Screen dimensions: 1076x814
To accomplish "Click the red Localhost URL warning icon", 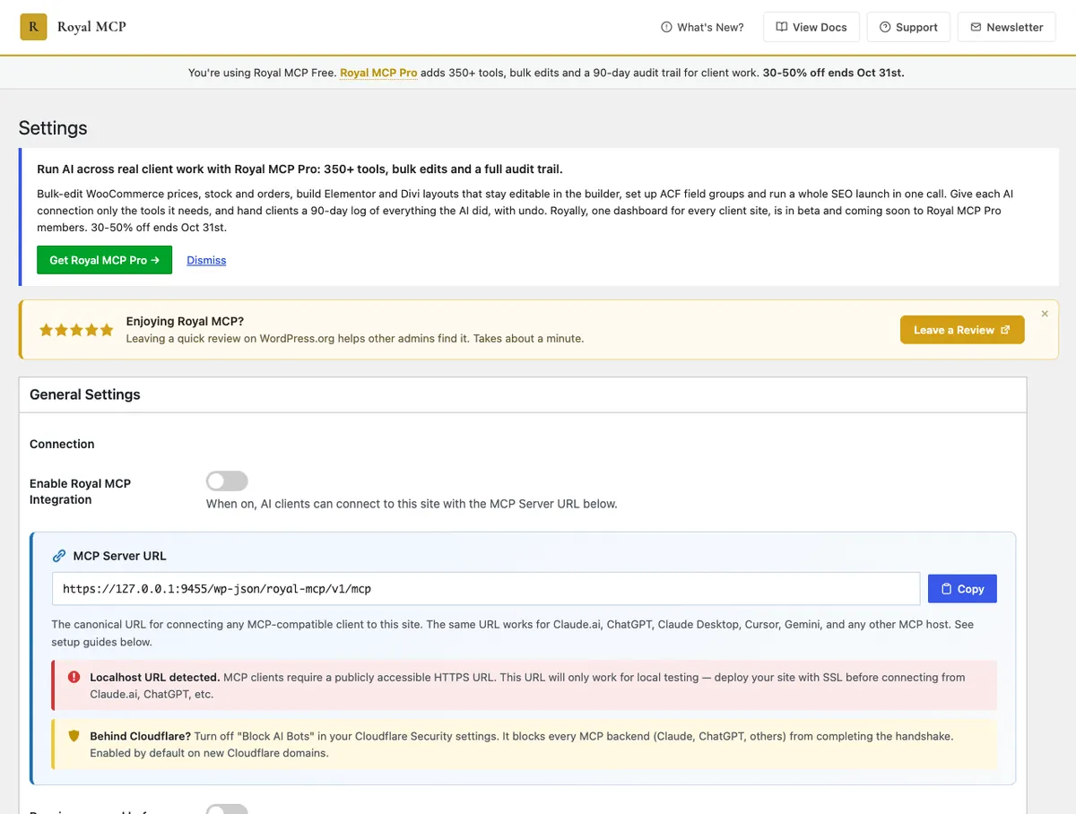I will pos(74,678).
